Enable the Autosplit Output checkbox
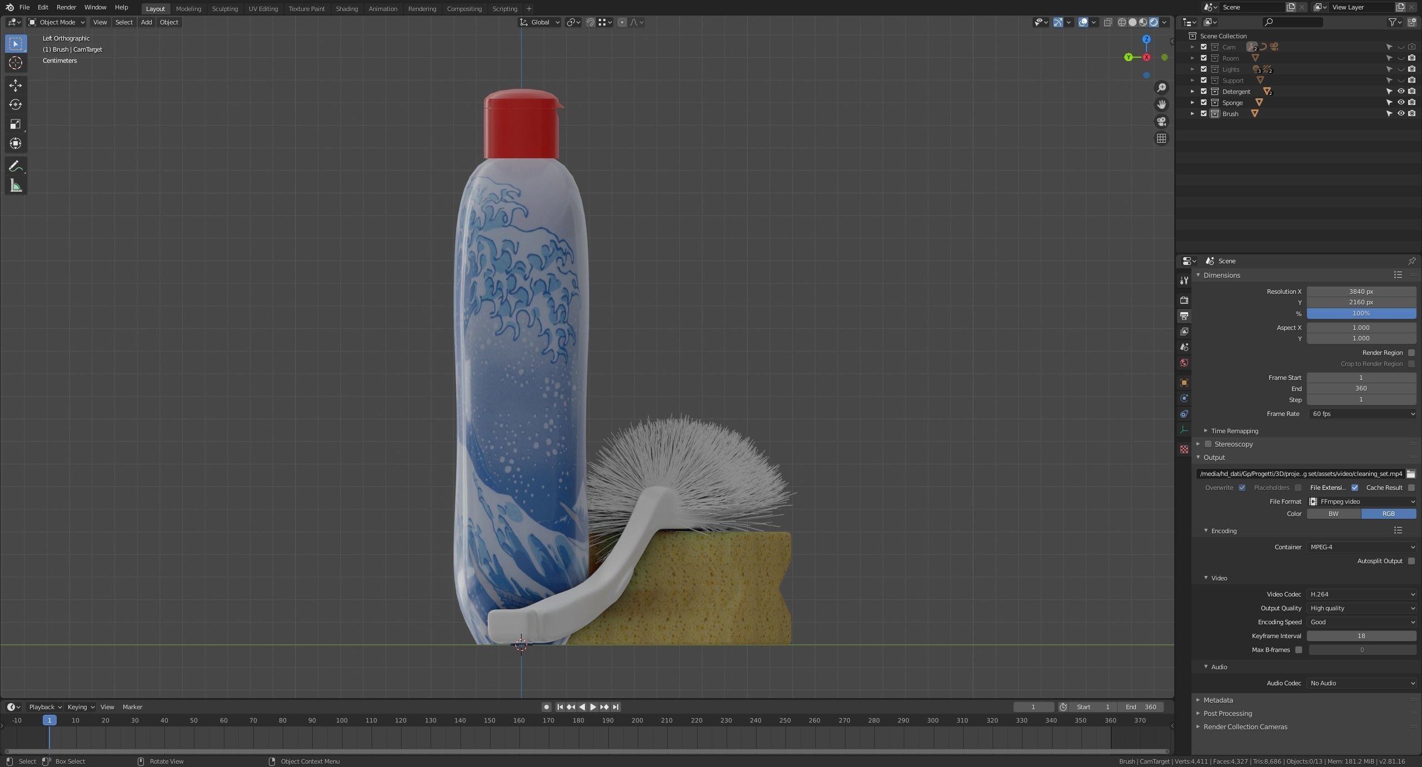This screenshot has width=1422, height=767. [x=1411, y=561]
